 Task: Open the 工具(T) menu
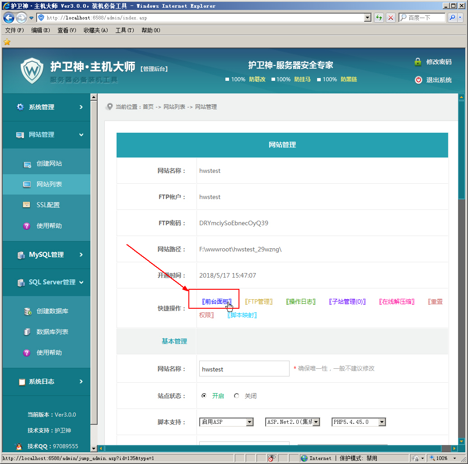tap(125, 30)
